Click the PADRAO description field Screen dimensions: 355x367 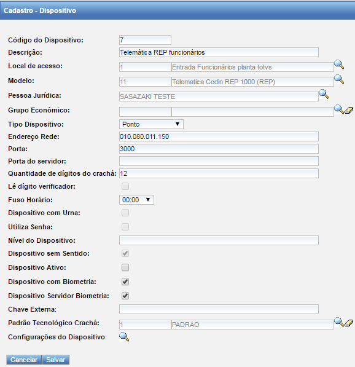pyautogui.click(x=252, y=325)
